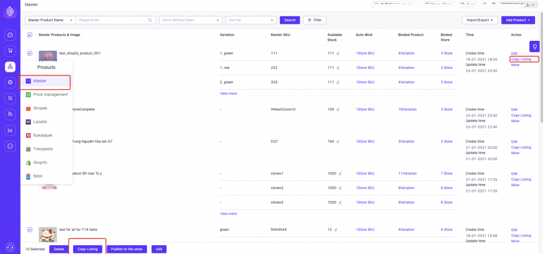Screen dimensions: 543x254
Task: Edit stock pencil for SKU VNtestClone10
Action: (x=338, y=109)
